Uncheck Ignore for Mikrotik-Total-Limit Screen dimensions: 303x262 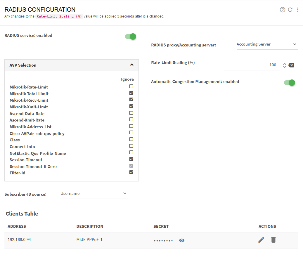coord(131,93)
